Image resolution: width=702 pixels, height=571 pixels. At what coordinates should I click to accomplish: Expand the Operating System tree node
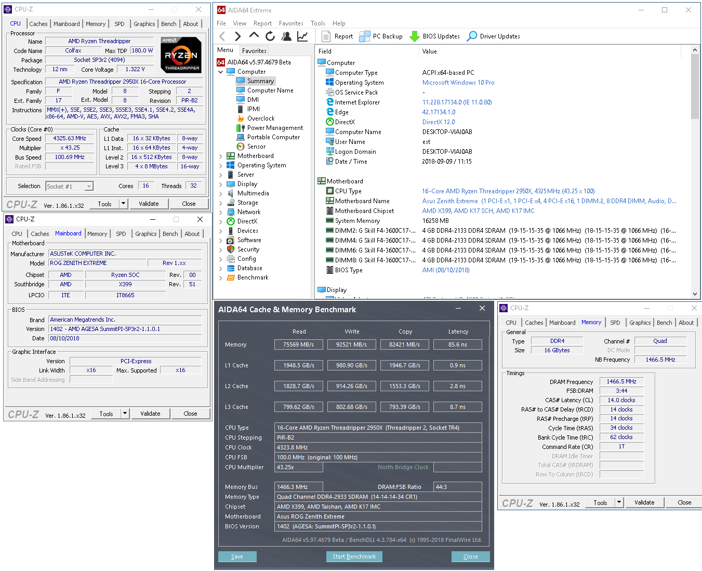221,165
